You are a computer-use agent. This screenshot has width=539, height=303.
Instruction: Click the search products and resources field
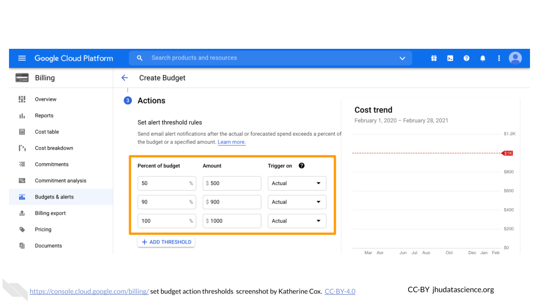(270, 58)
